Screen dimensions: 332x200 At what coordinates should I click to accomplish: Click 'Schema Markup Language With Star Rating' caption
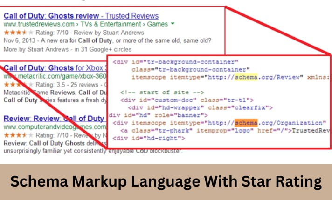point(166,181)
